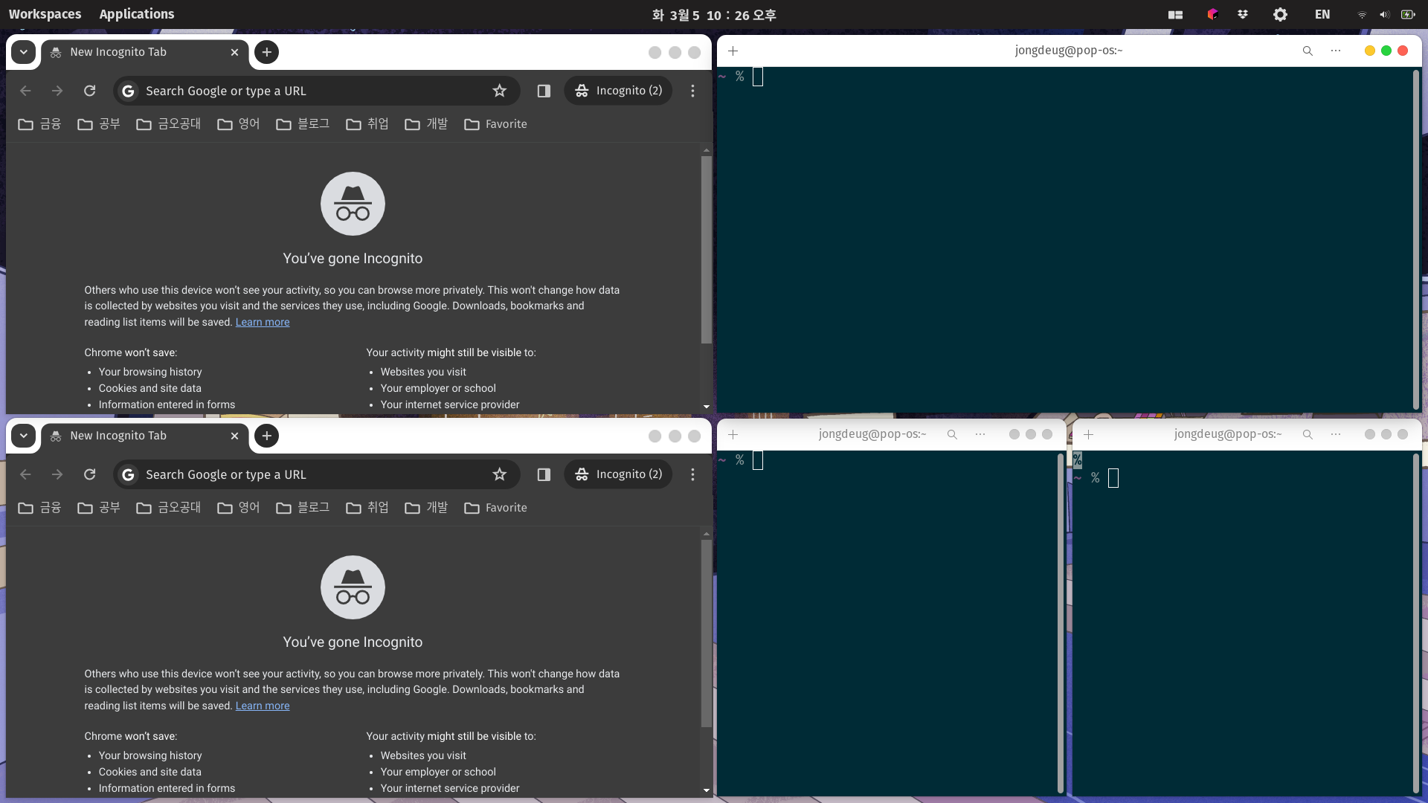Open the Workspaces overview
This screenshot has height=803, width=1428.
[45, 14]
